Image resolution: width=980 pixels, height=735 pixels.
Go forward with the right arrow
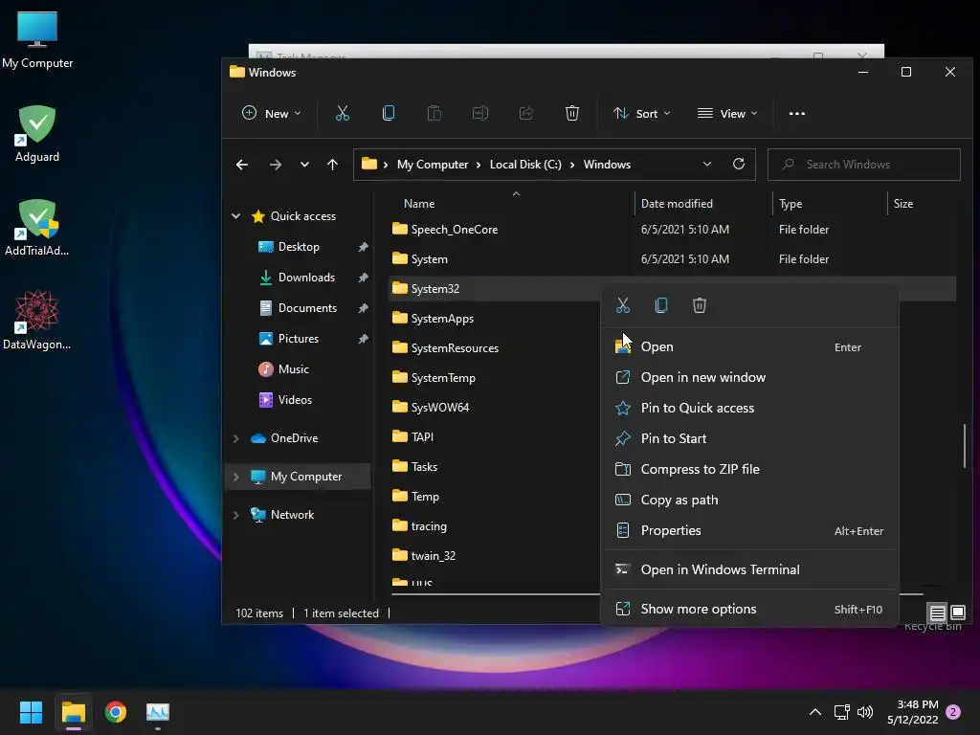tap(275, 165)
